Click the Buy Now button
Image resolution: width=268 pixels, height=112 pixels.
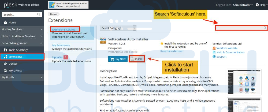[x=118, y=59]
